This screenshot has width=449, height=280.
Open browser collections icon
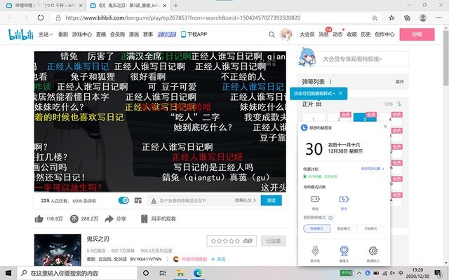click(407, 17)
